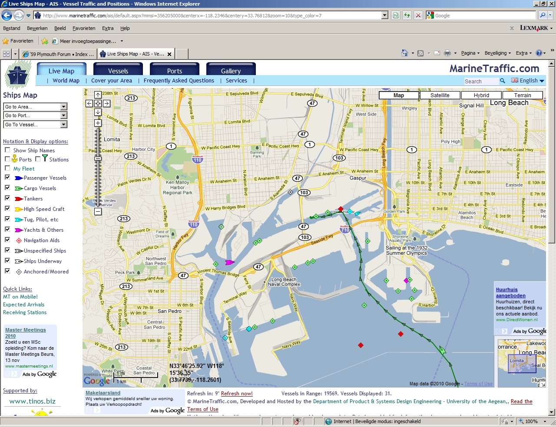The width and height of the screenshot is (556, 427).
Task: Open the Go To Vessel dropdown
Action: (x=35, y=125)
